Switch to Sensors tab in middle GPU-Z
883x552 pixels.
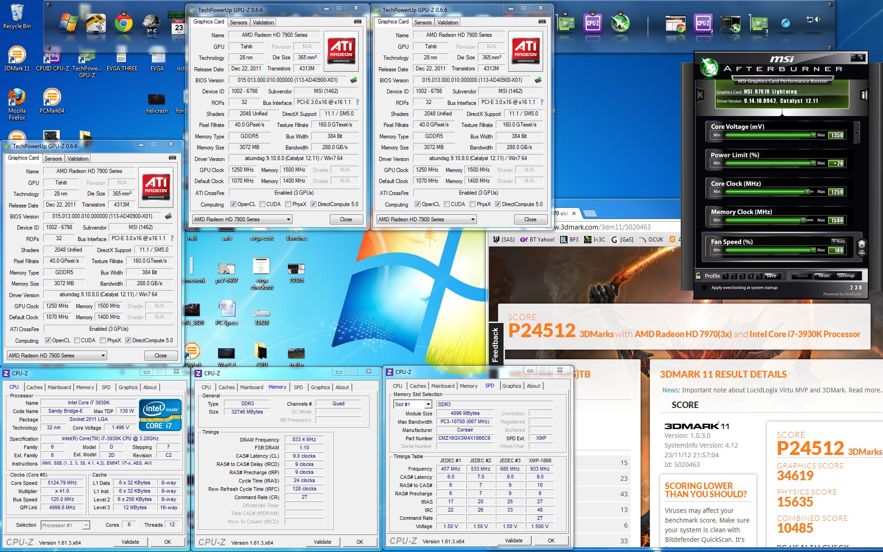(x=238, y=22)
